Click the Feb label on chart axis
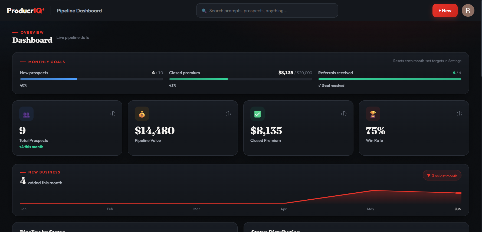Screen dimensions: 482x232 coord(110,209)
